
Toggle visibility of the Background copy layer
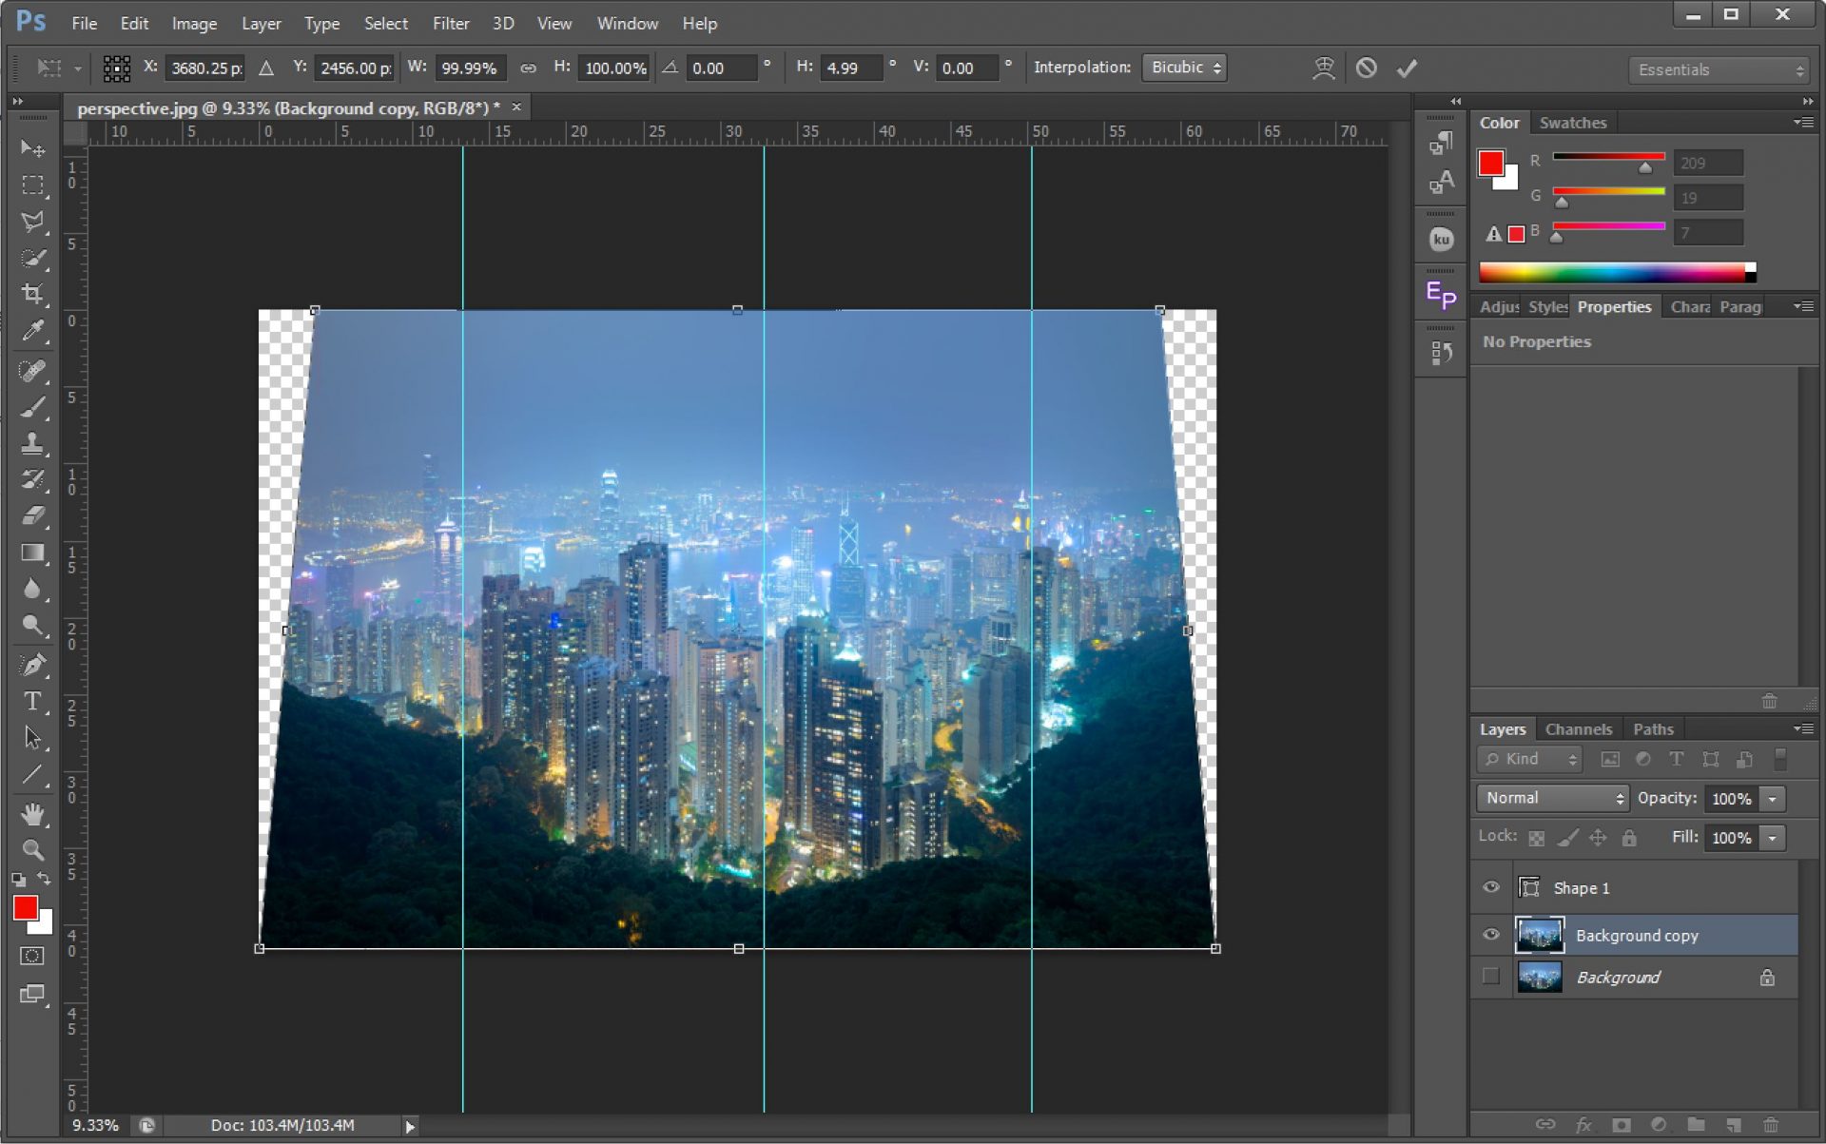click(x=1491, y=935)
